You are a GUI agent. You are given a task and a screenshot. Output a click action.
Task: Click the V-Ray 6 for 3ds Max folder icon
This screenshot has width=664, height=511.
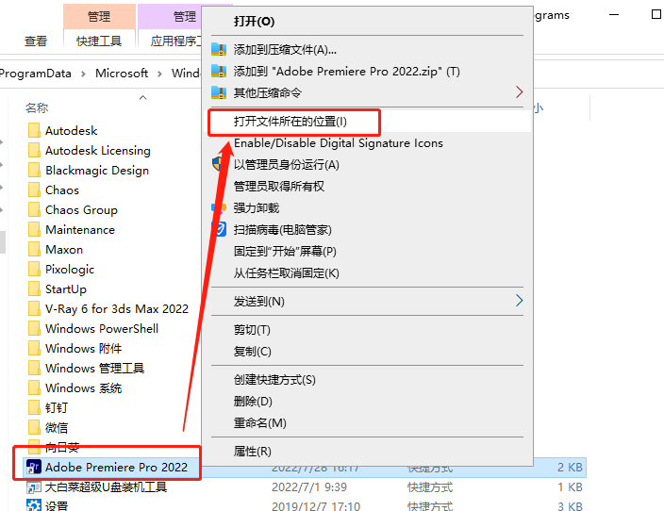point(34,308)
